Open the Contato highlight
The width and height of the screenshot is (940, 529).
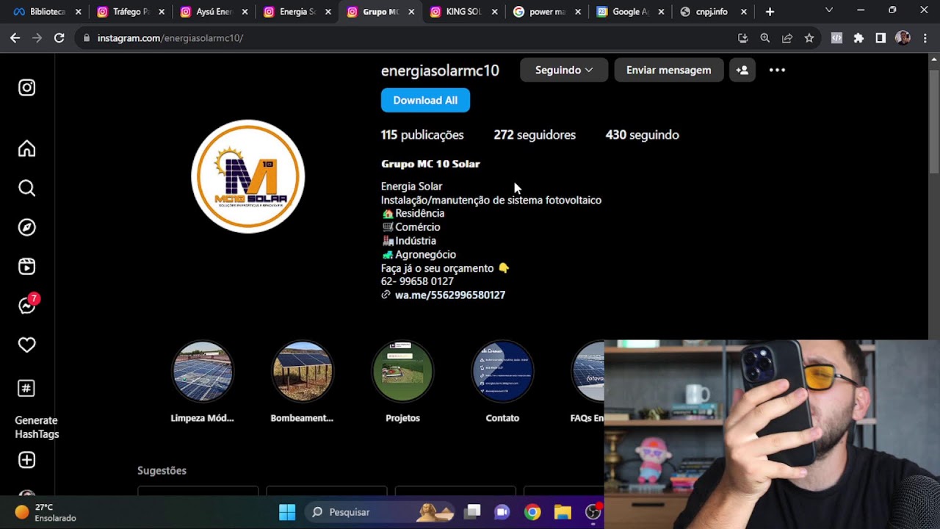pyautogui.click(x=502, y=372)
